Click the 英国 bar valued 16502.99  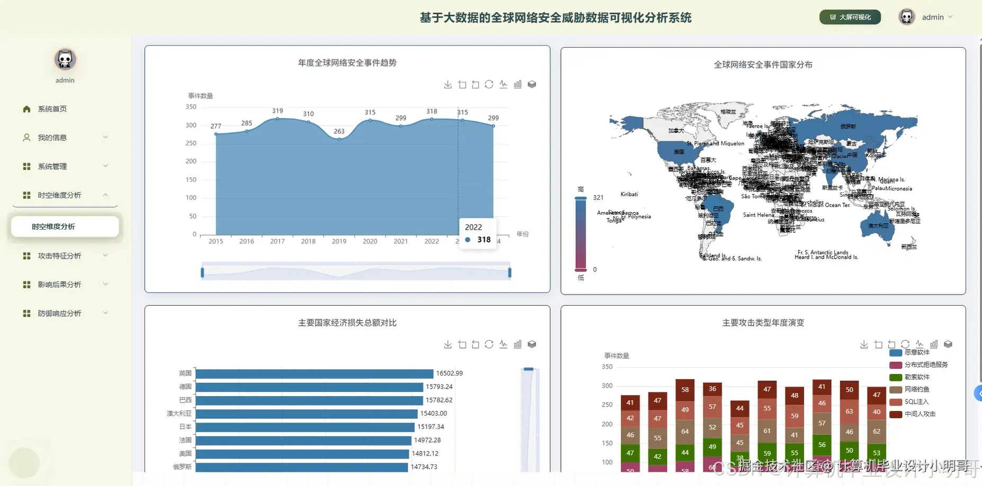314,373
